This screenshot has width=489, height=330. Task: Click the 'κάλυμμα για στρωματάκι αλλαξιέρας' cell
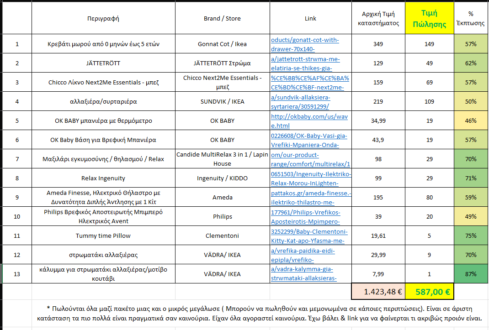click(x=103, y=274)
